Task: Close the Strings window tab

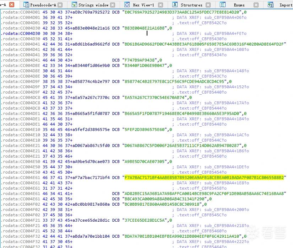Action: tap(113, 5)
